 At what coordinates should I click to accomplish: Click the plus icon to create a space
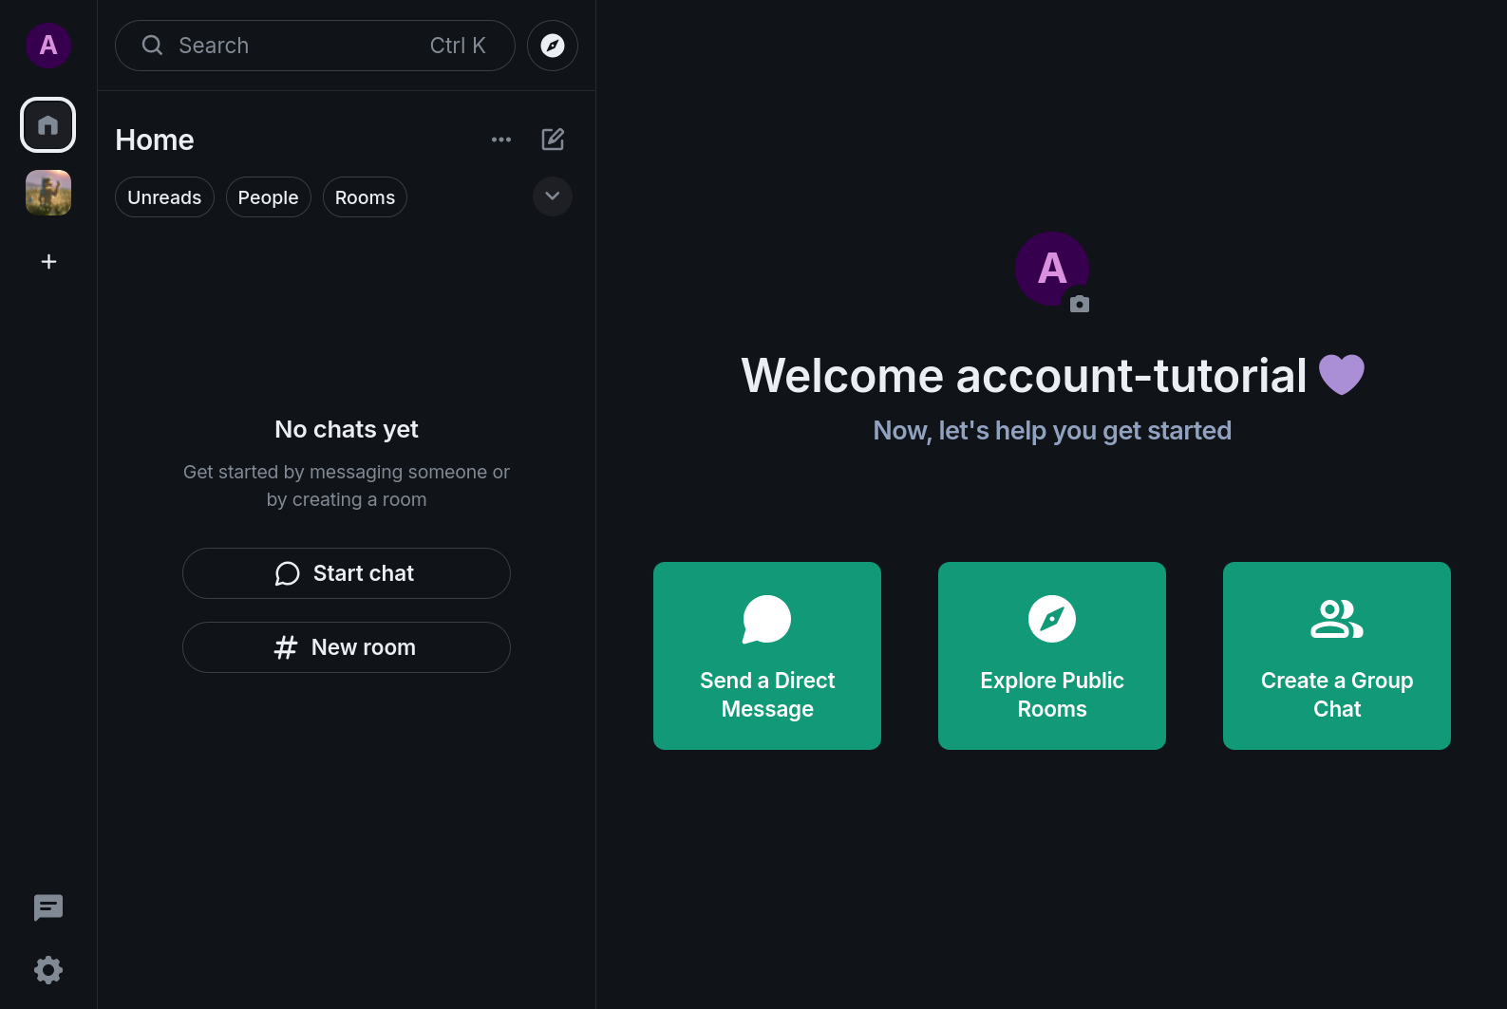tap(48, 261)
